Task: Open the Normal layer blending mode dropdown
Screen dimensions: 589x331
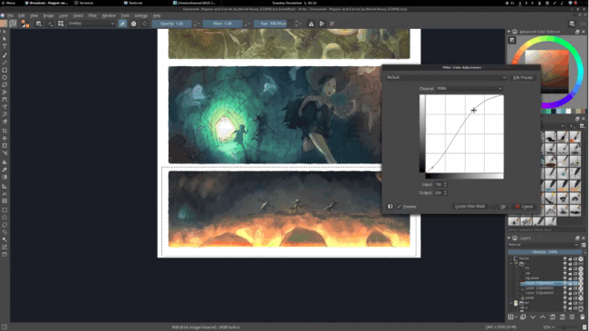Action: pos(544,245)
